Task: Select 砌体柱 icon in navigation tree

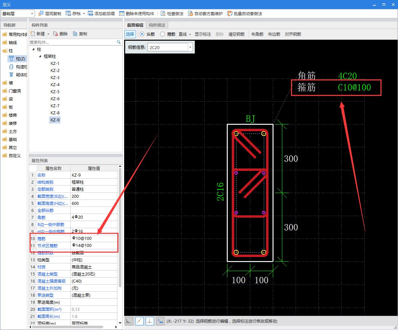Action: point(11,75)
